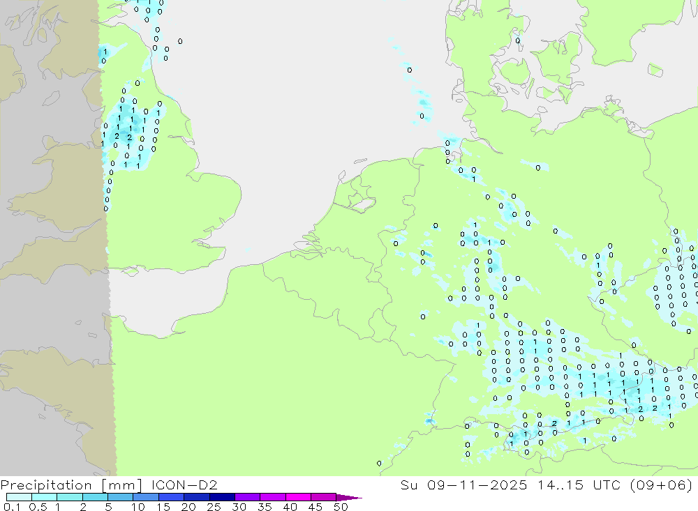Click the 2–5 mm legend color segment
Screen dimensions: 698x511
click(95, 497)
